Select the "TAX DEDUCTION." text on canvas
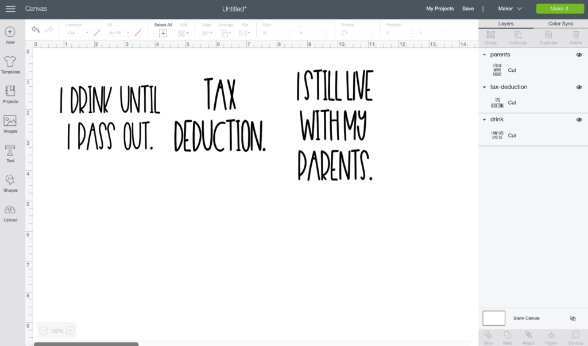This screenshot has height=346, width=588. [x=220, y=115]
